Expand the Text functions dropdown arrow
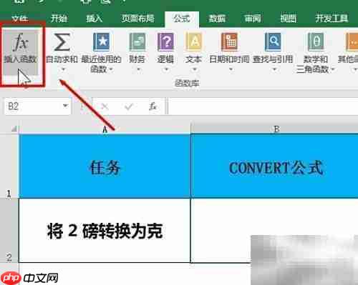The width and height of the screenshot is (358, 285). click(195, 69)
